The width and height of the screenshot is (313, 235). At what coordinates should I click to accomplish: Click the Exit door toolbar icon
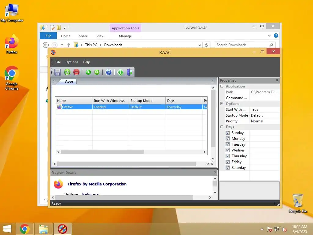[x=130, y=72]
